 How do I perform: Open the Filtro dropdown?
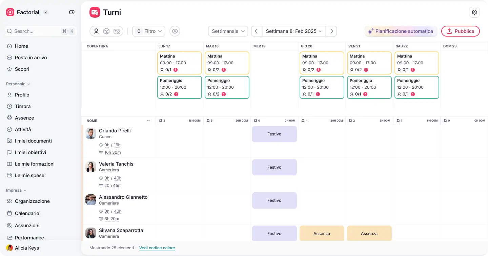(149, 31)
